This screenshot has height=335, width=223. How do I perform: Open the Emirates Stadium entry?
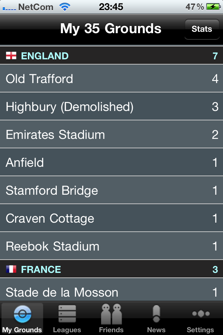(111, 134)
